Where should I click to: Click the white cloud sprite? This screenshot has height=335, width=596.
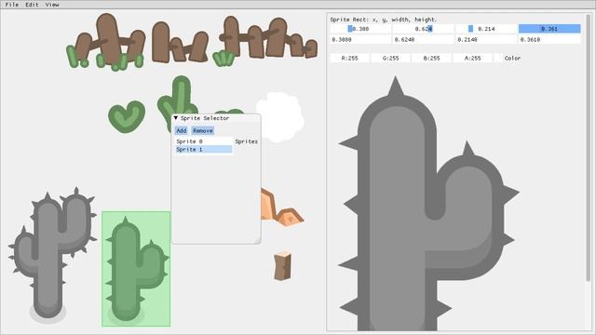point(280,116)
